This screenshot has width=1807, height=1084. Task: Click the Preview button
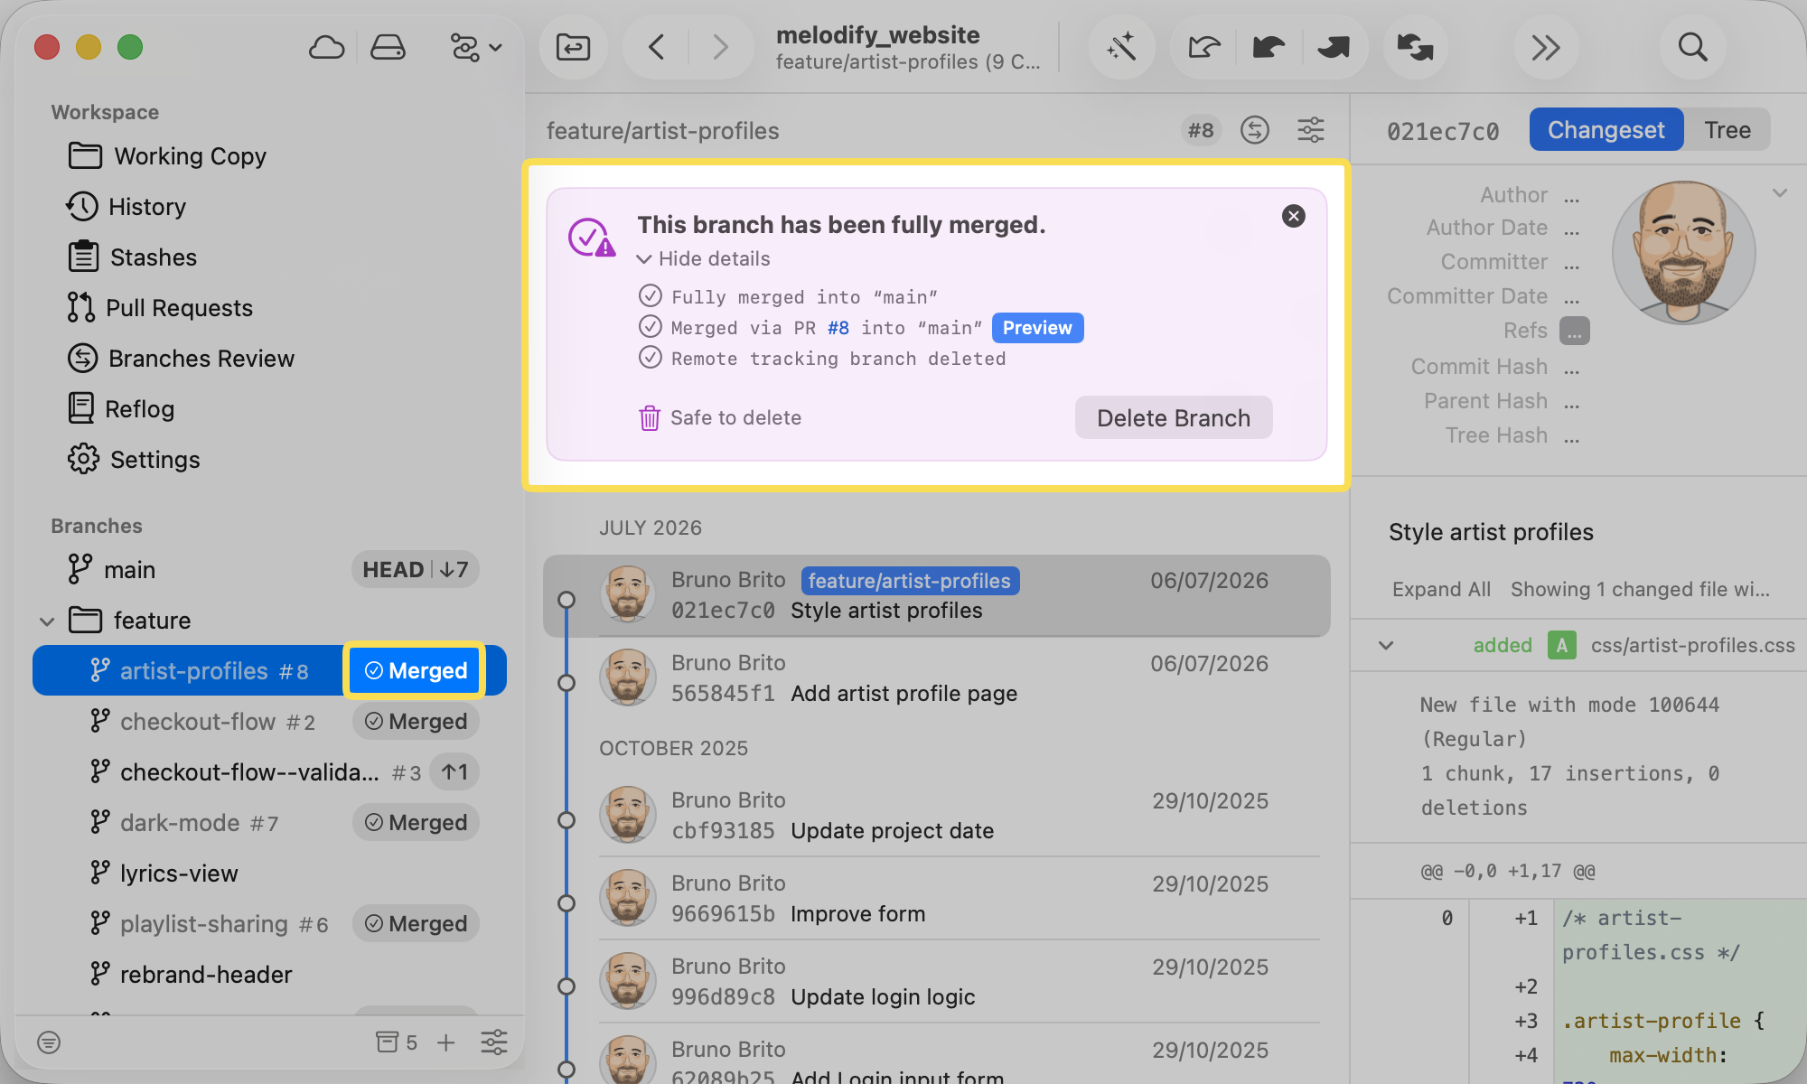1037,328
